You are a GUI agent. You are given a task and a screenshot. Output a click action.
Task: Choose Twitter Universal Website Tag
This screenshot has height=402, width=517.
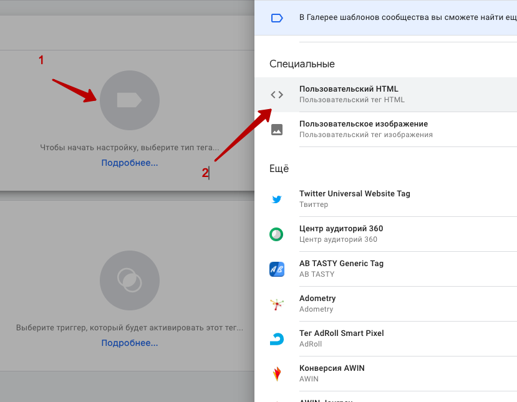pos(354,194)
